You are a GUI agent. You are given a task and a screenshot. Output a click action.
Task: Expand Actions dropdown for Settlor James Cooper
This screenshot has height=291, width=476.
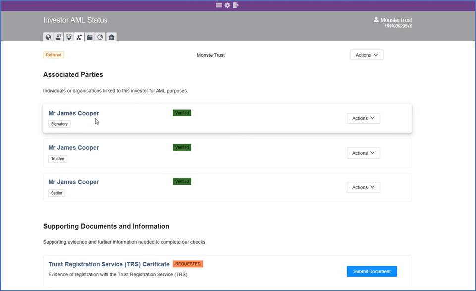pos(364,187)
